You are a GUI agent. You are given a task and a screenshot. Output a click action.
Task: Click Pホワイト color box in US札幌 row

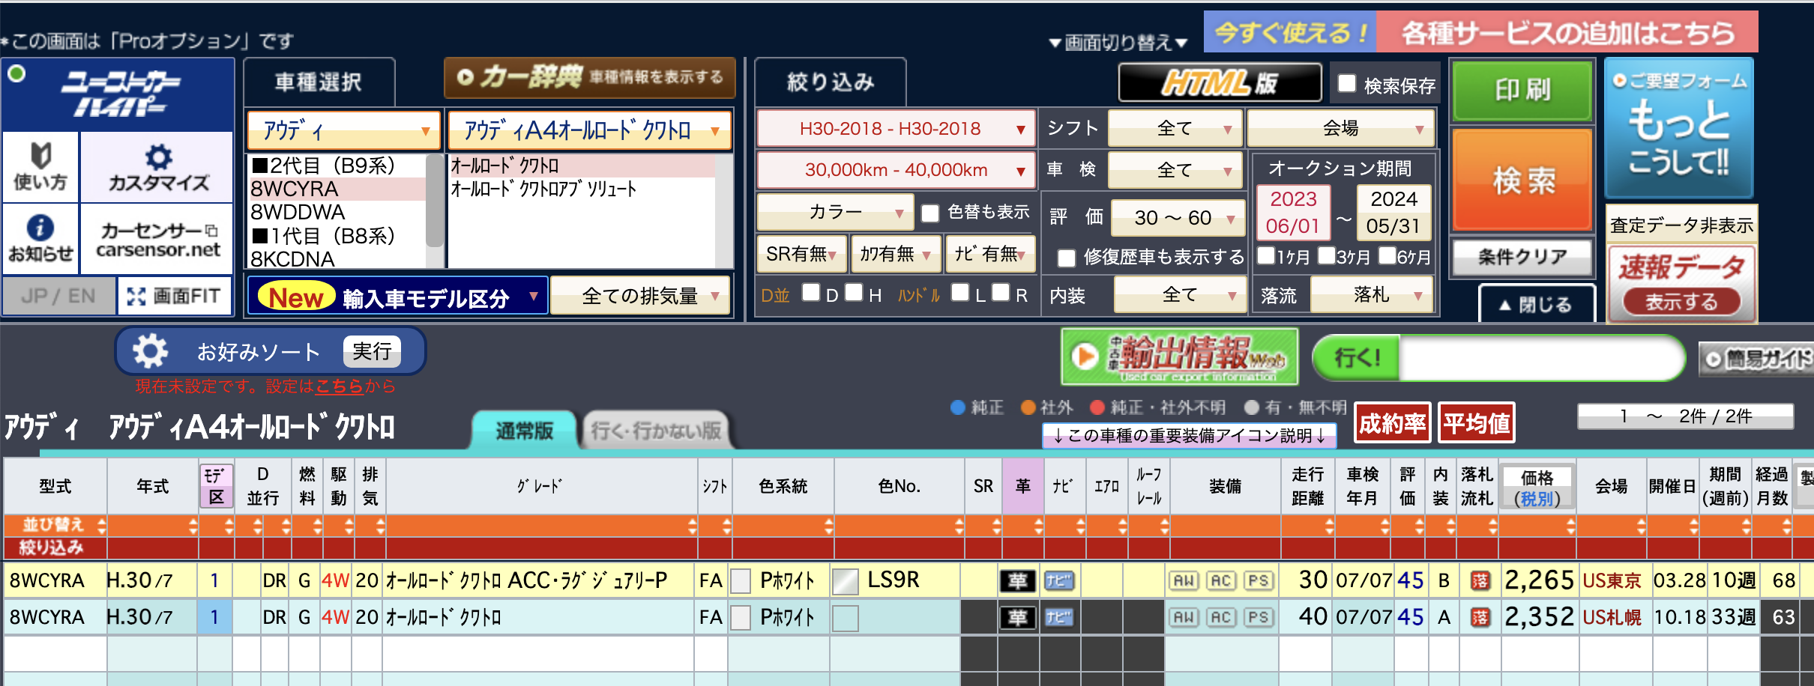(x=741, y=618)
